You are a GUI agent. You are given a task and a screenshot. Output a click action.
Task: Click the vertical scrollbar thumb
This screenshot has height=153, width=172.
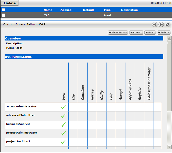coord(169,76)
